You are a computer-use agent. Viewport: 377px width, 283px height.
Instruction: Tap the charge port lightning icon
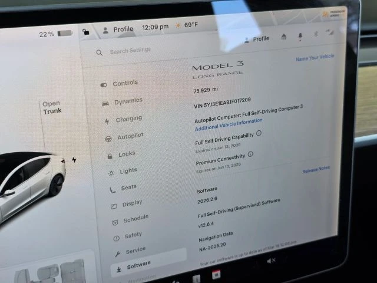[x=74, y=160]
